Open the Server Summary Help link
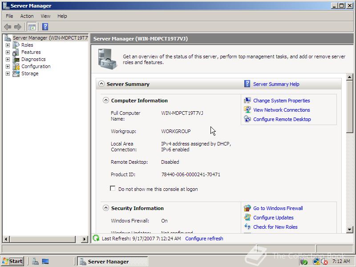The width and height of the screenshot is (356, 267). click(276, 84)
